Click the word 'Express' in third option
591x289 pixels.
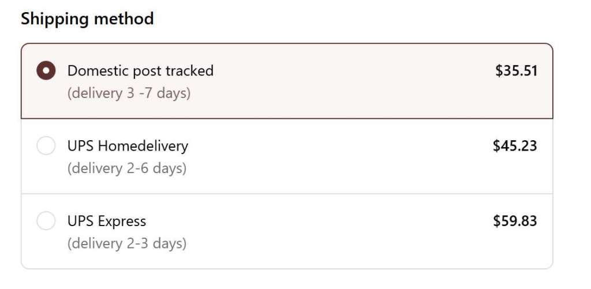pyautogui.click(x=122, y=221)
